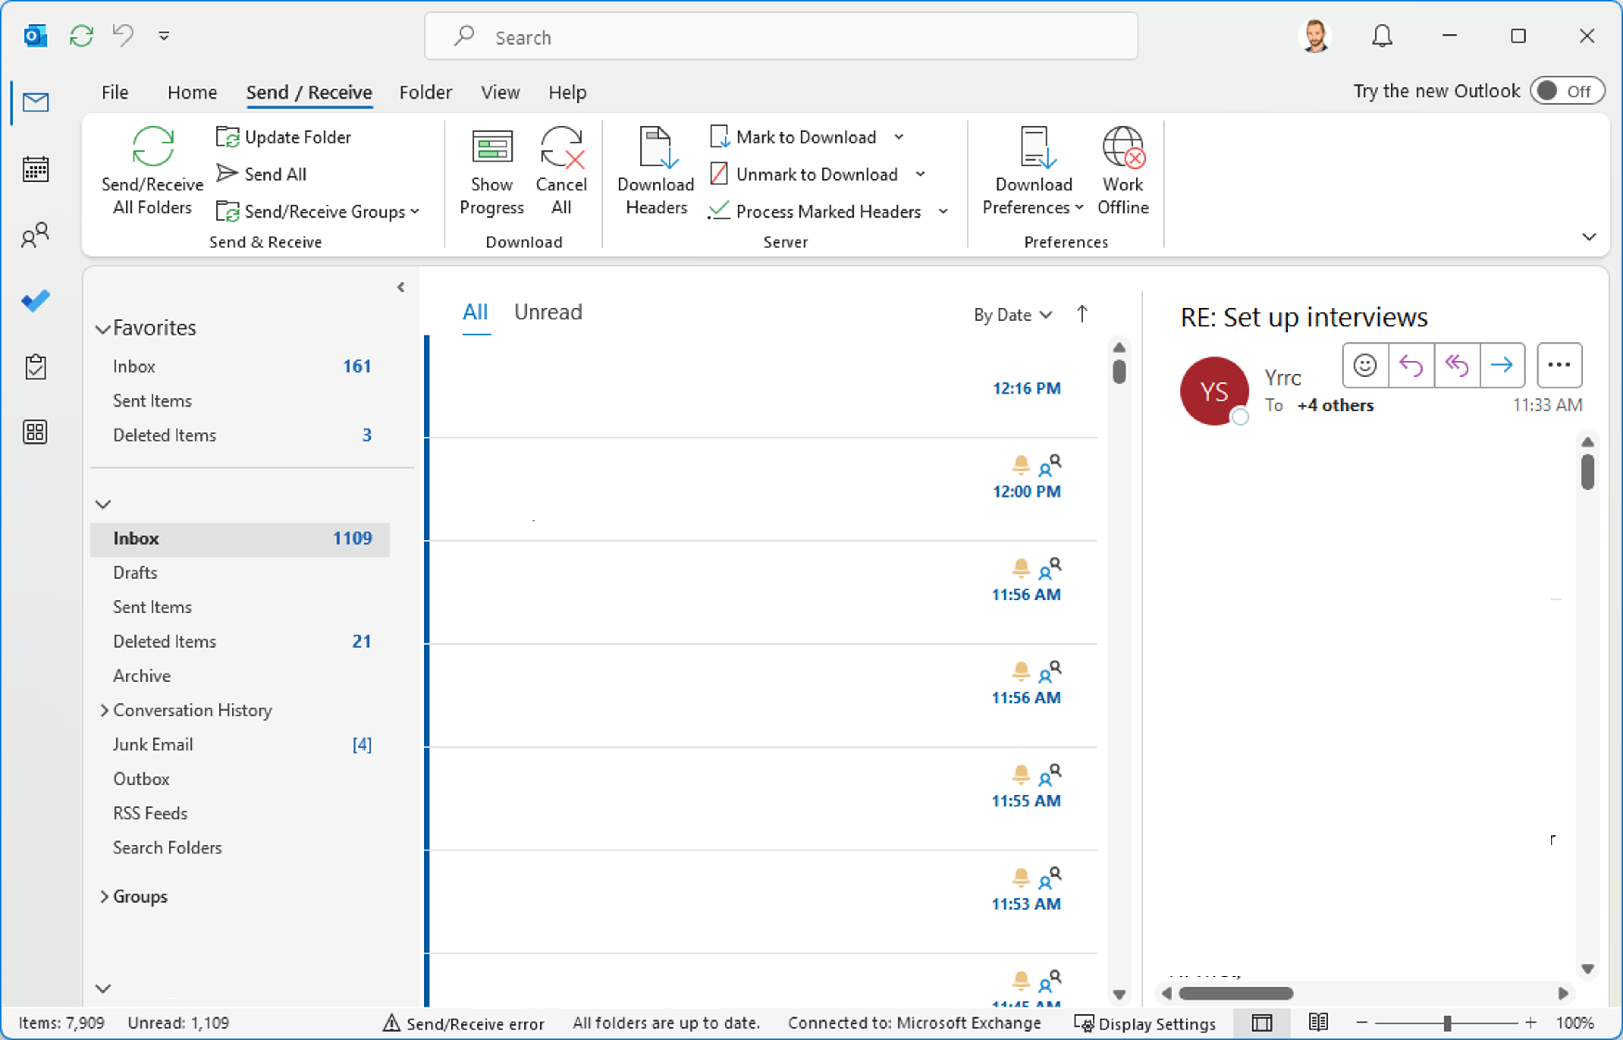Switch to the Folder ribbon tab
1623x1040 pixels.
pos(426,92)
